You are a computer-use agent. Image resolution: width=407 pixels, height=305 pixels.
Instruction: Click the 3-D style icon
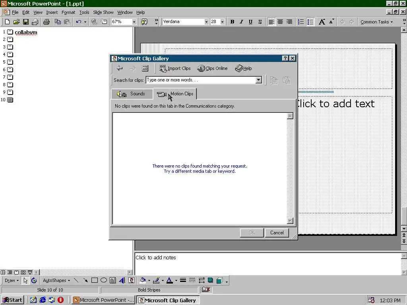click(219, 280)
